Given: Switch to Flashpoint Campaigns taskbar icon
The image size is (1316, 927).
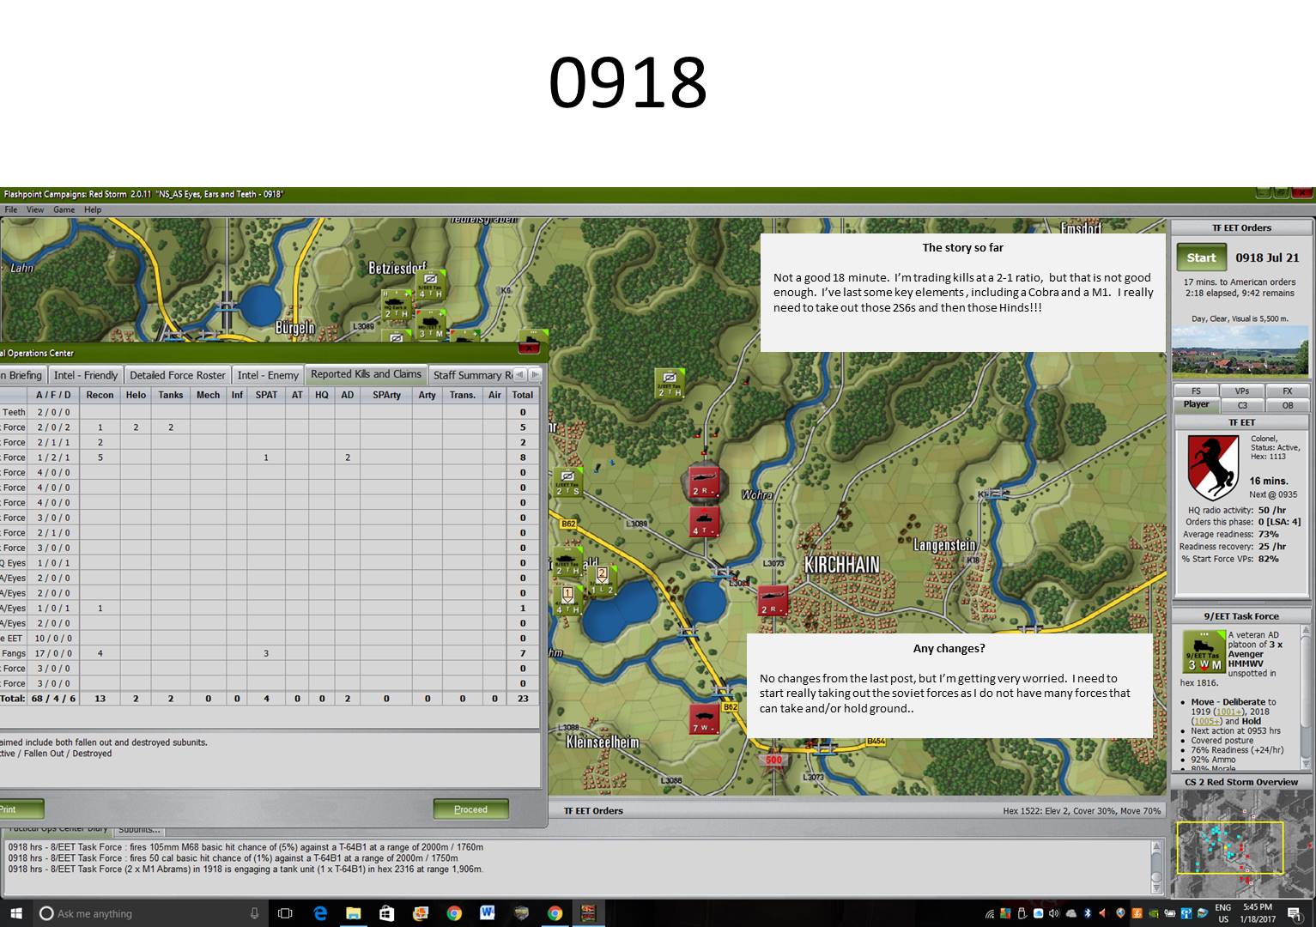Looking at the screenshot, I should click(588, 913).
